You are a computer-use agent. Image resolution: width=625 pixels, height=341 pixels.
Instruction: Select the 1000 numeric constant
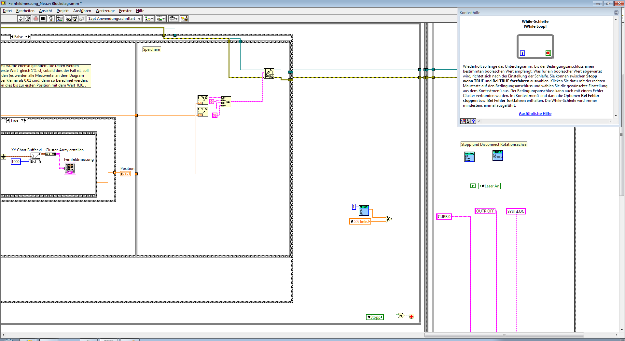click(16, 162)
